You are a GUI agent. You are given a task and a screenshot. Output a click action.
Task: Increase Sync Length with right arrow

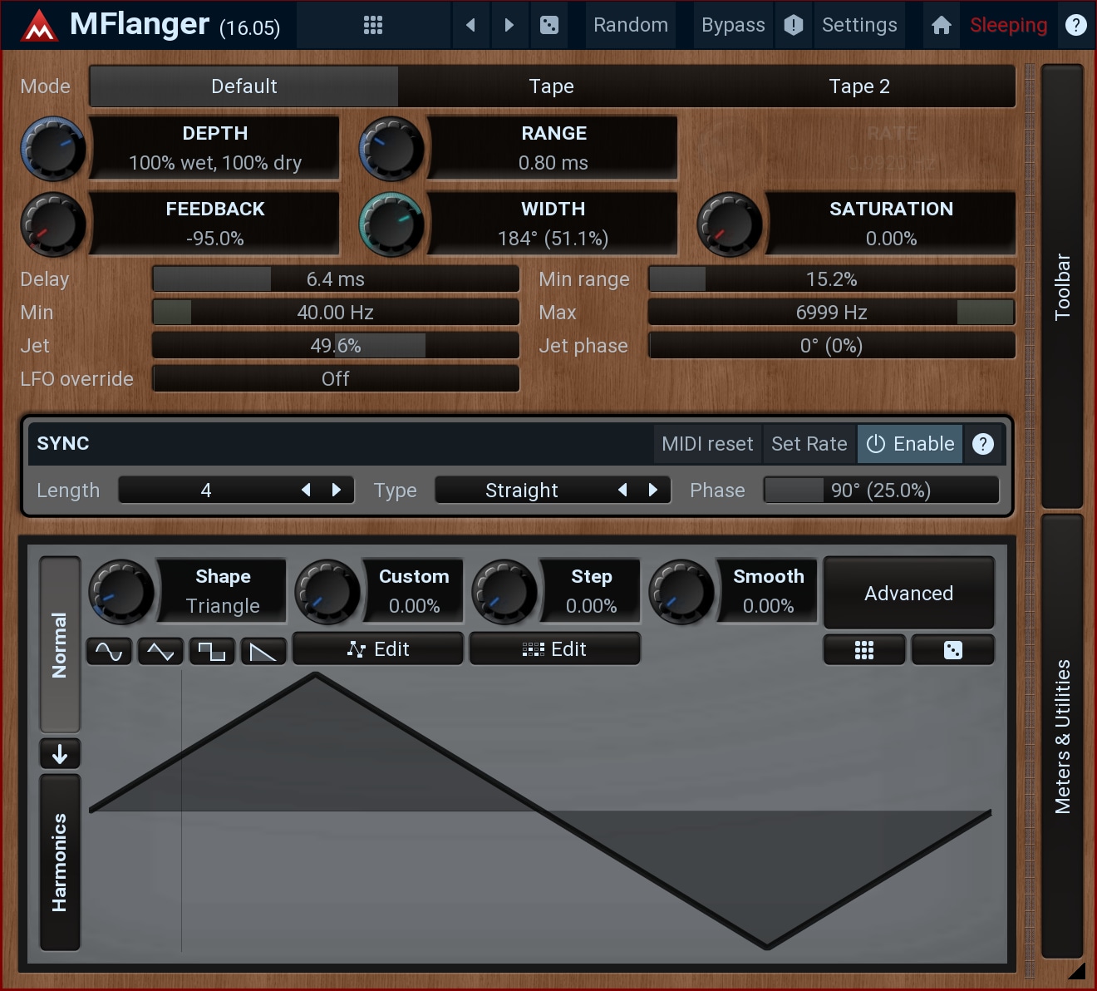(x=337, y=490)
